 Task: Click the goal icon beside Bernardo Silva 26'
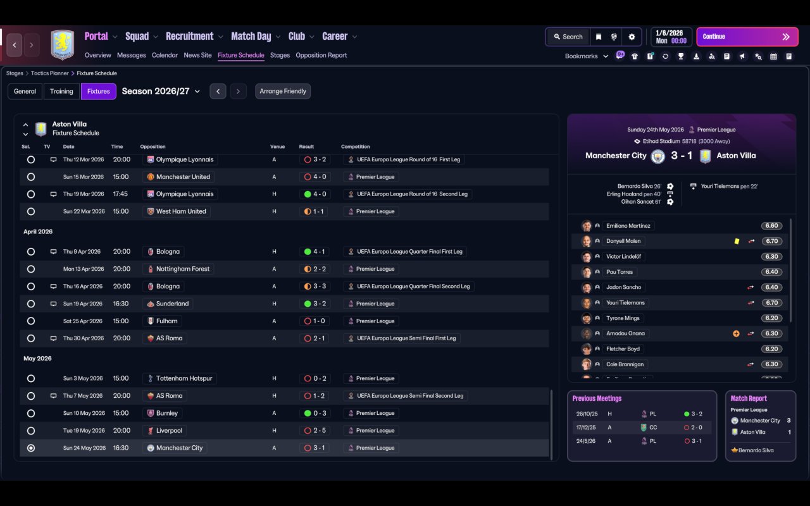pos(670,187)
